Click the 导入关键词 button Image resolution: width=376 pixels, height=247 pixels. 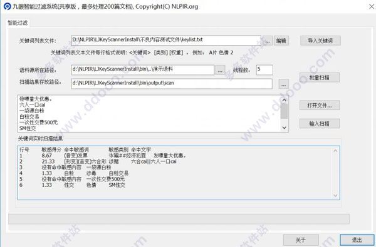320,41
